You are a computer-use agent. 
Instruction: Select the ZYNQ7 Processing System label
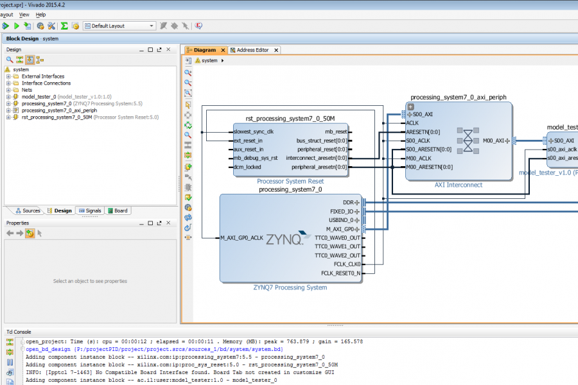[290, 287]
